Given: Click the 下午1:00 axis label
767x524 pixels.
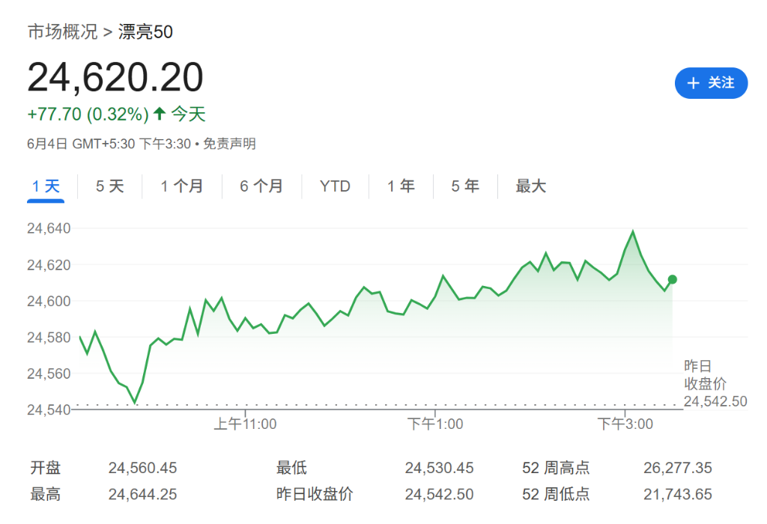Looking at the screenshot, I should pyautogui.click(x=435, y=424).
